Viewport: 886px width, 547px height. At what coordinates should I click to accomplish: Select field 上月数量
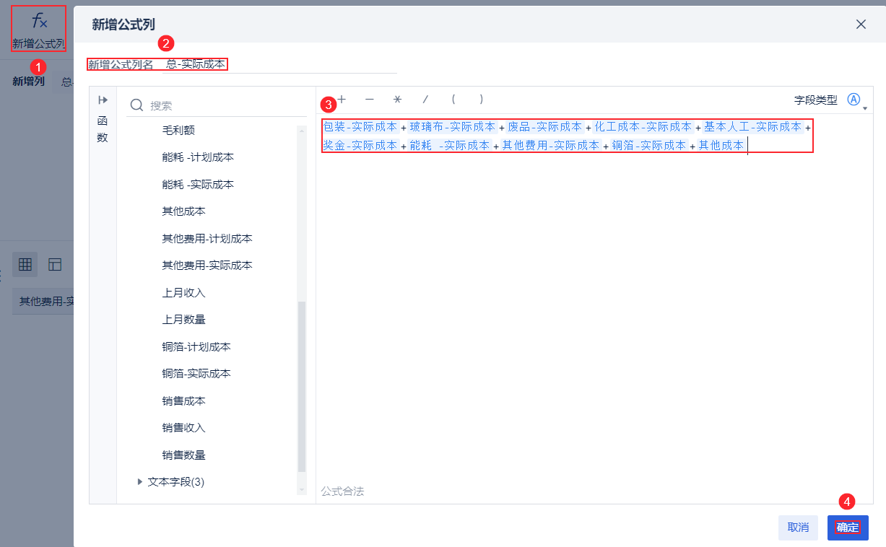tap(184, 320)
